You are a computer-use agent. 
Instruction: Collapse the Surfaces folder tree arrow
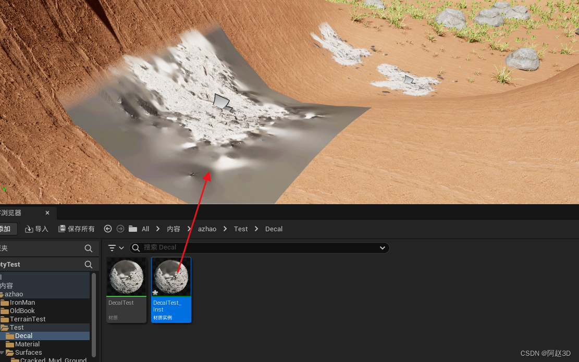(x=3, y=353)
